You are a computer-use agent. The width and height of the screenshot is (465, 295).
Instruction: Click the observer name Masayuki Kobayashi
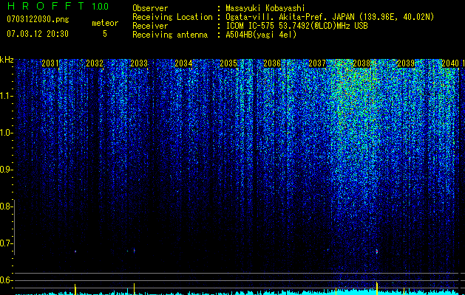pyautogui.click(x=265, y=8)
